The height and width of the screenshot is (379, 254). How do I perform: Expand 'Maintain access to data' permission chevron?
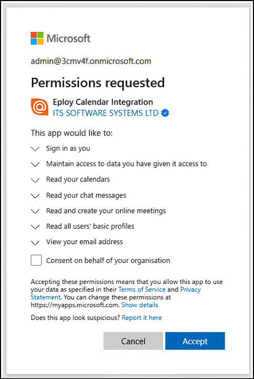tap(36, 165)
